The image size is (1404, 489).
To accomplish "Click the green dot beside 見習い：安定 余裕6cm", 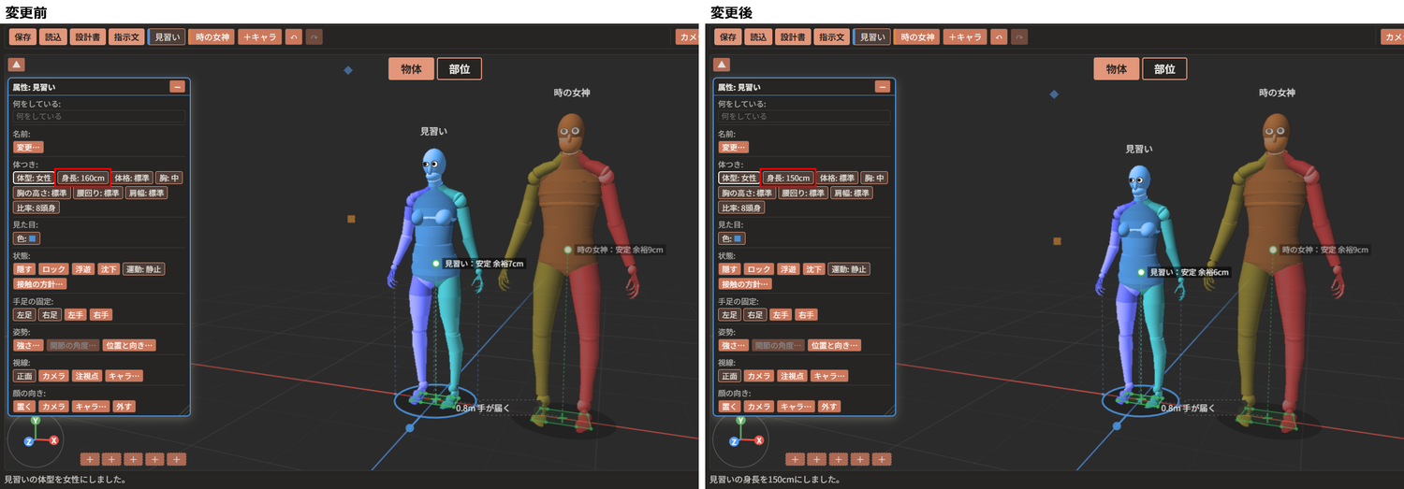I will pos(1142,272).
